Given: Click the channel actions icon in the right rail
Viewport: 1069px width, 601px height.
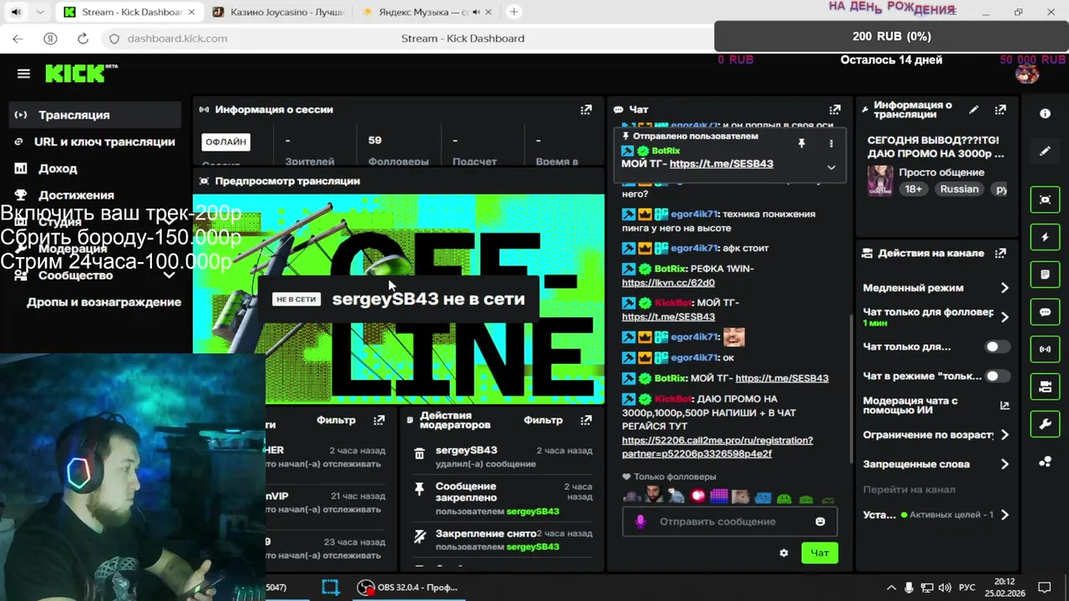Looking at the screenshot, I should [x=1045, y=387].
